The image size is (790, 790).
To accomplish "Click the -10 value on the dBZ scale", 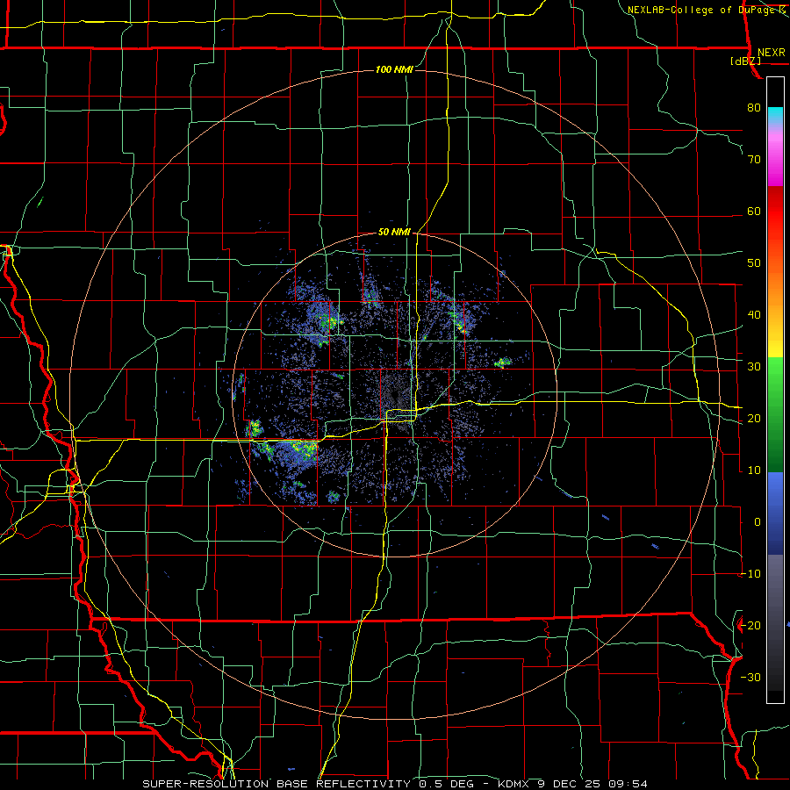I will tap(750, 574).
